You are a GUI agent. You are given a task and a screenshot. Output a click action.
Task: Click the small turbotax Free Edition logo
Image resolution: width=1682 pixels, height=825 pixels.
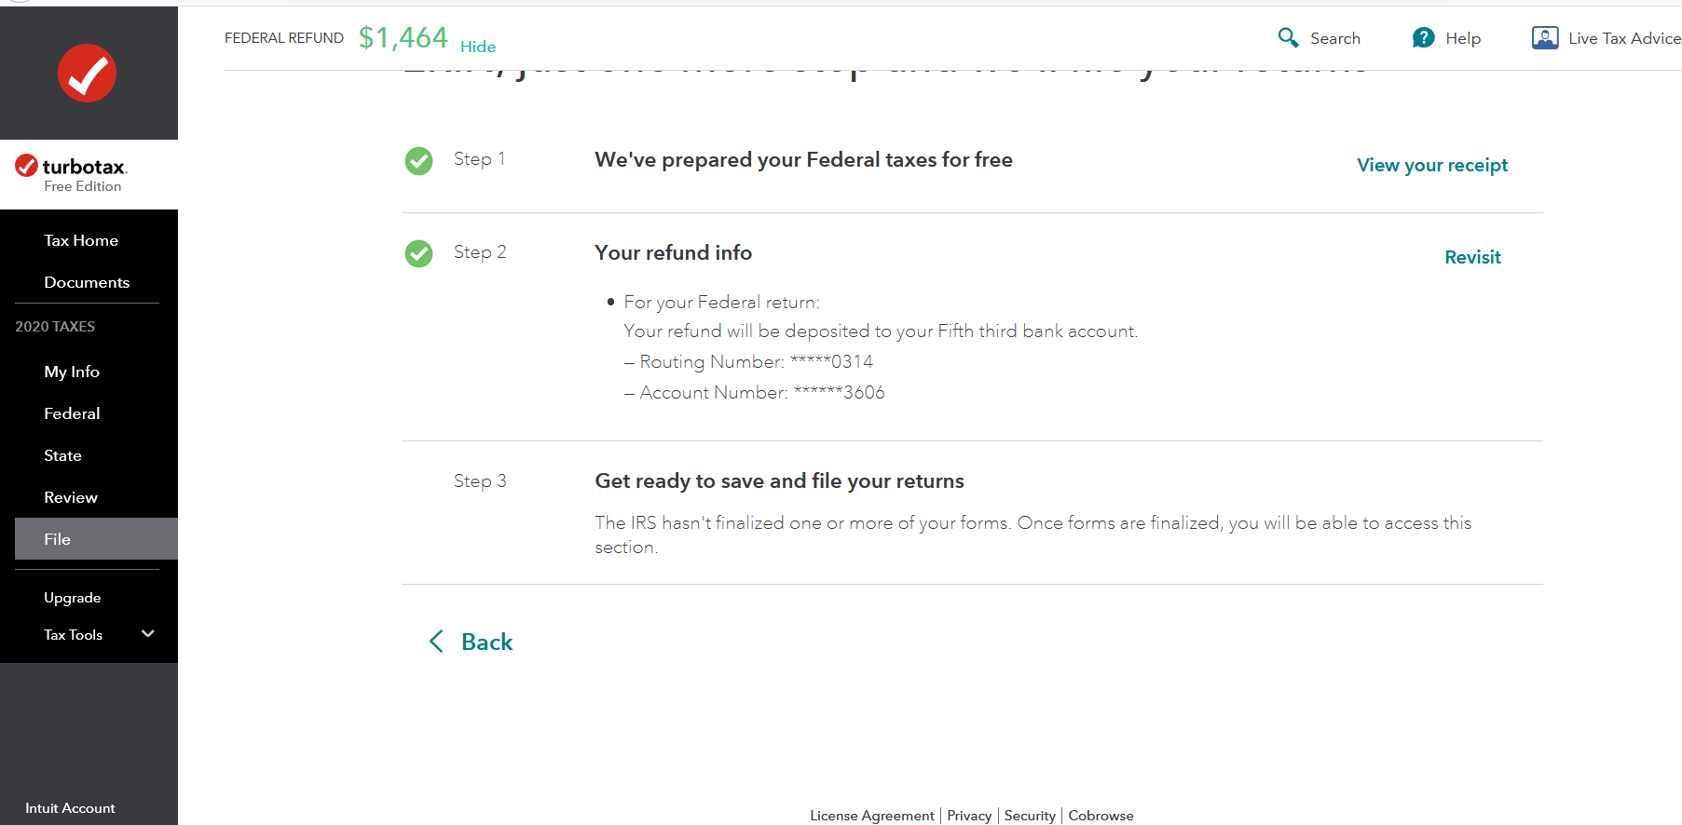[72, 173]
